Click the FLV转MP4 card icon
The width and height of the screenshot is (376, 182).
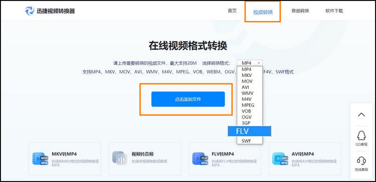(x=200, y=158)
